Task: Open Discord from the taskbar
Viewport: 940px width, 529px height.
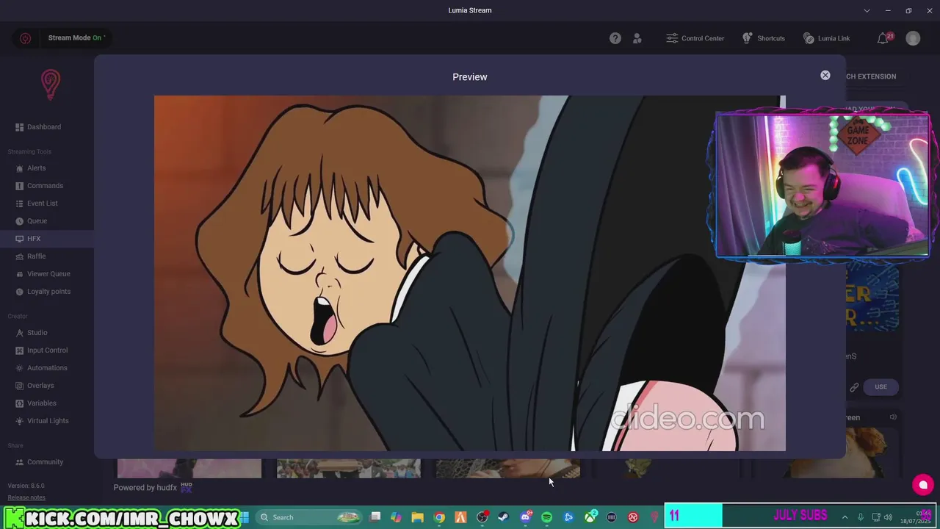Action: 525,517
